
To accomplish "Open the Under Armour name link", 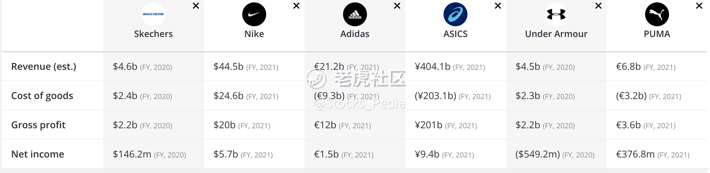I will pos(556,34).
